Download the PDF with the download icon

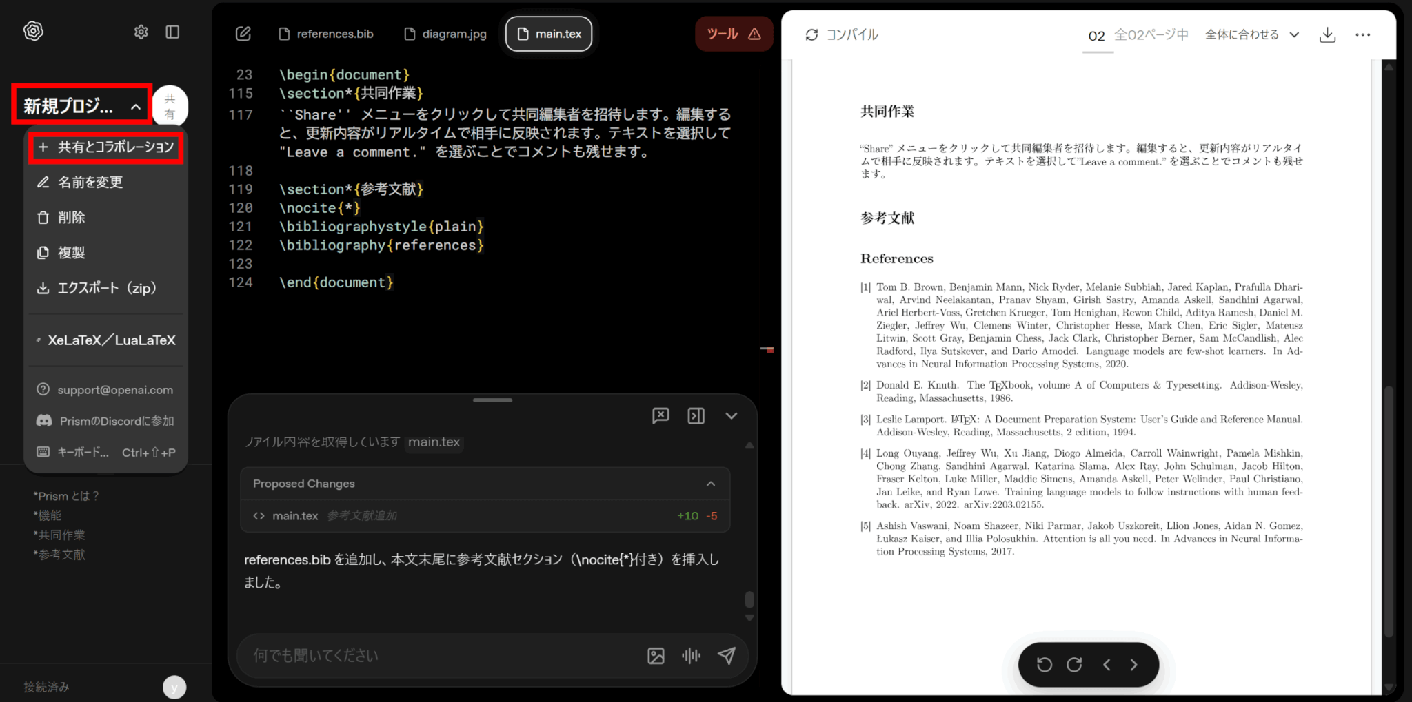click(1327, 34)
